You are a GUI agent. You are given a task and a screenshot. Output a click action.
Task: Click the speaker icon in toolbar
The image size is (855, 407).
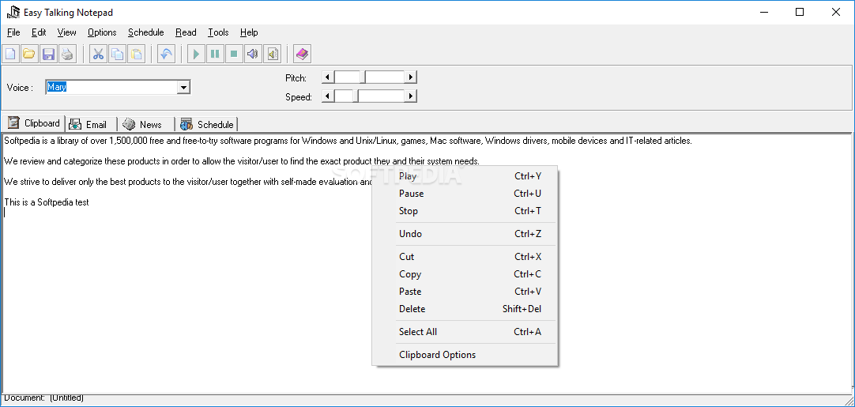point(252,54)
